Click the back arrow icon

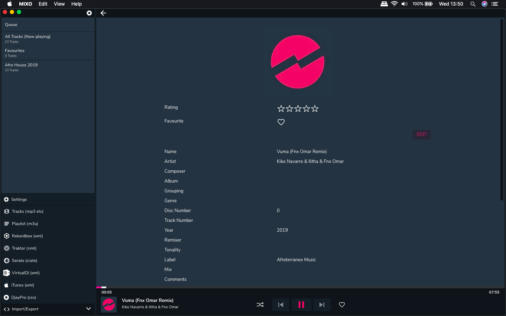[x=103, y=13]
